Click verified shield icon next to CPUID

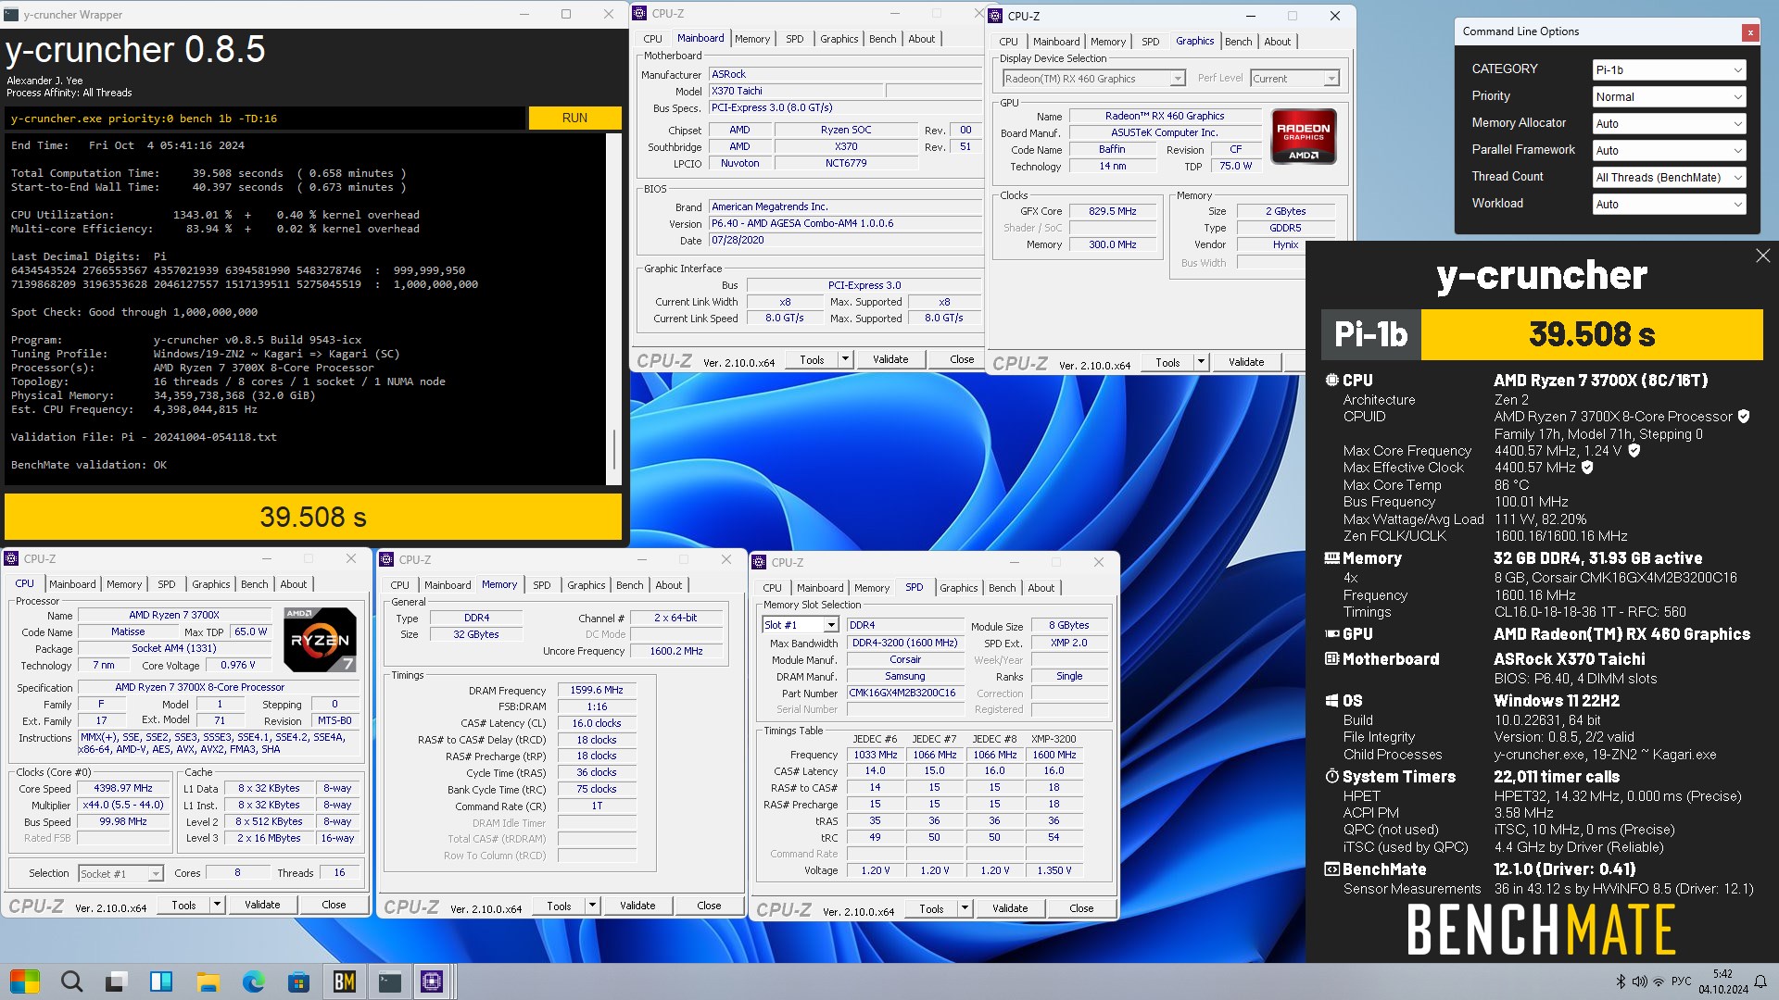(1744, 417)
